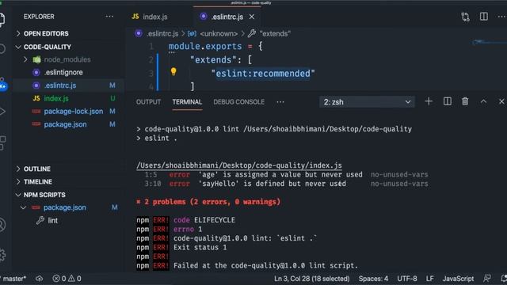Close the .eslintrc.js tab
Image resolution: width=507 pixels, height=285 pixels.
252,17
